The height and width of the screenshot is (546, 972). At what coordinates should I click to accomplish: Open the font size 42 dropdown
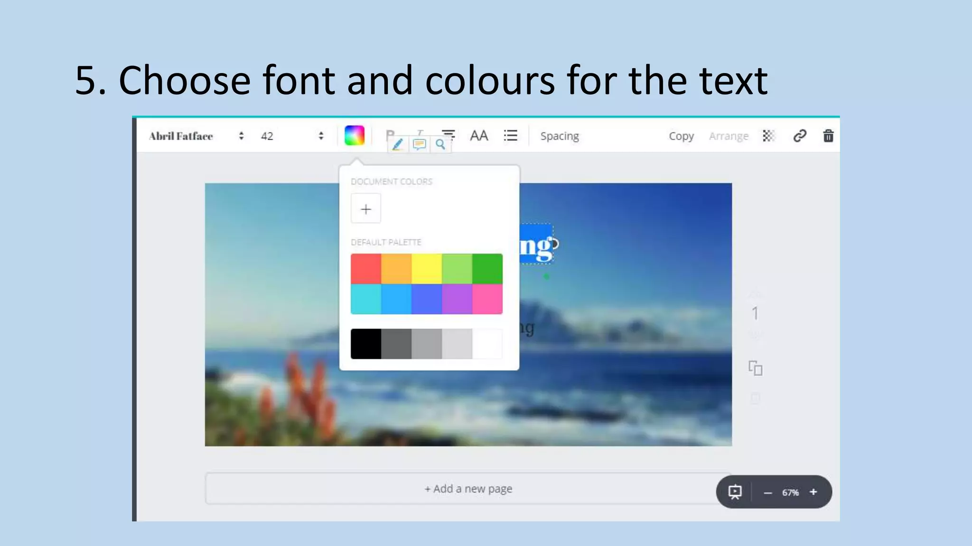coord(292,136)
